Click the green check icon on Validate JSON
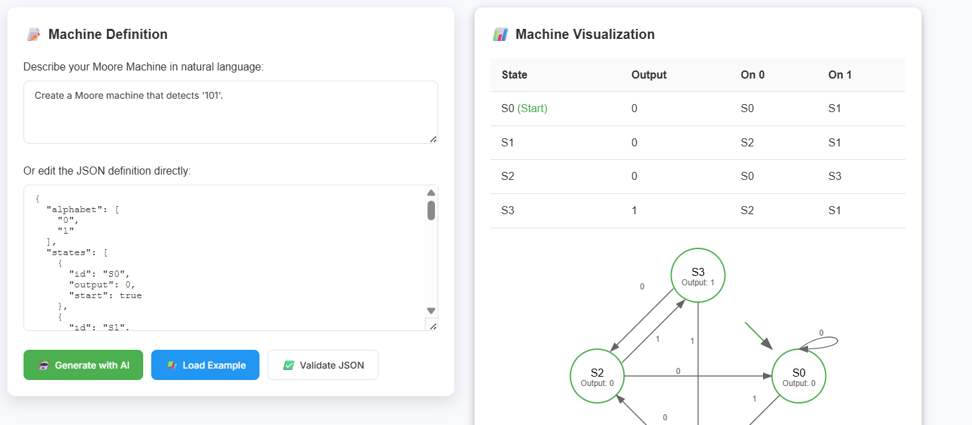 point(289,365)
